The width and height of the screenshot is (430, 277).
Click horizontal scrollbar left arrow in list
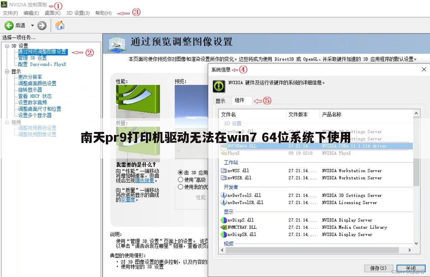click(x=222, y=250)
